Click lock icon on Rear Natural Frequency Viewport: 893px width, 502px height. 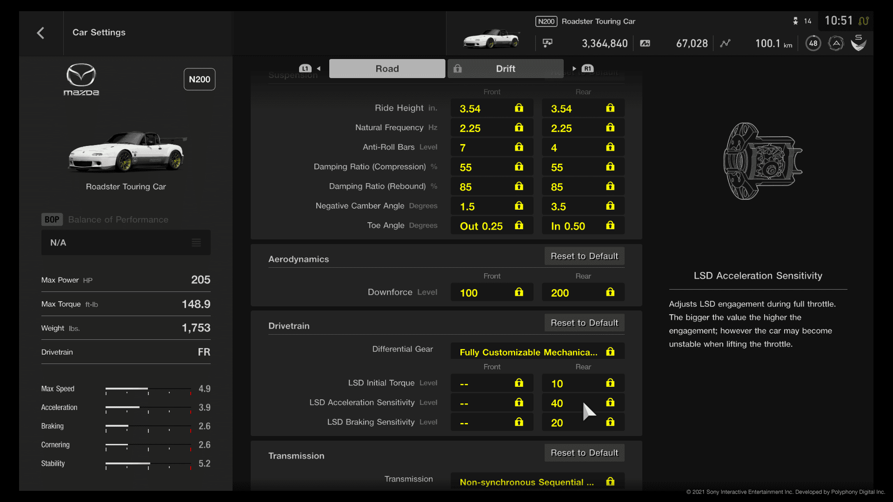[610, 128]
